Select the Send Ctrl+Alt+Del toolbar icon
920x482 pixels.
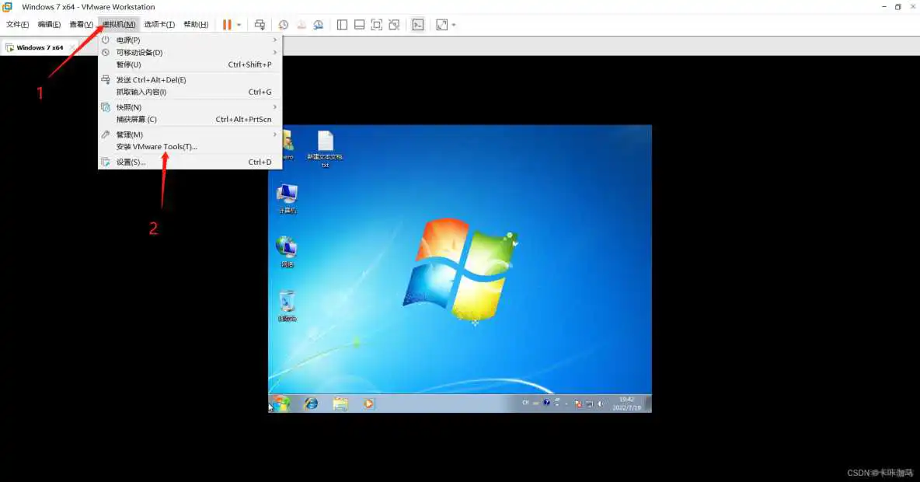pyautogui.click(x=262, y=24)
